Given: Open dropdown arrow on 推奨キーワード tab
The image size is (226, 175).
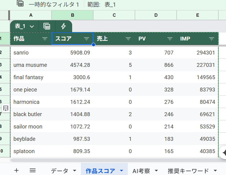Looking at the screenshot, I should click(215, 171).
